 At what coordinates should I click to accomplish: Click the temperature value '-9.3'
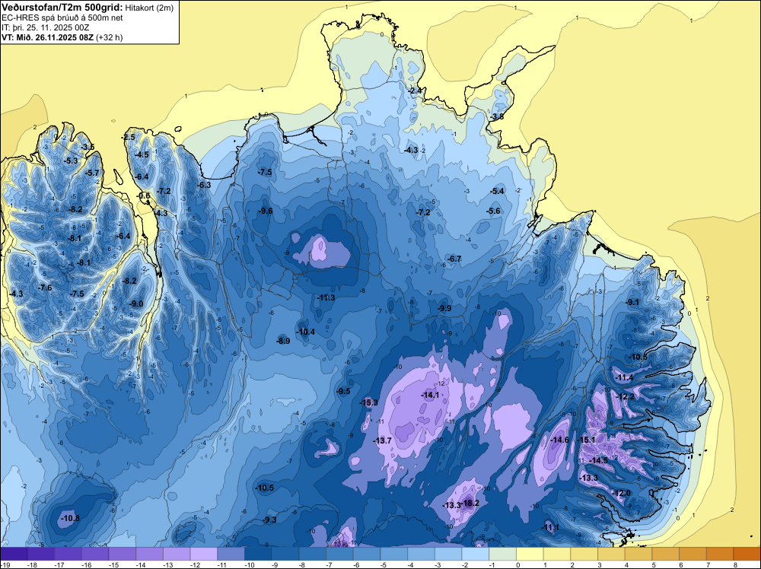coord(269,520)
